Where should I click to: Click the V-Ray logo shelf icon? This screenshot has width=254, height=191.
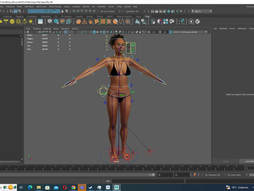[x=197, y=22]
